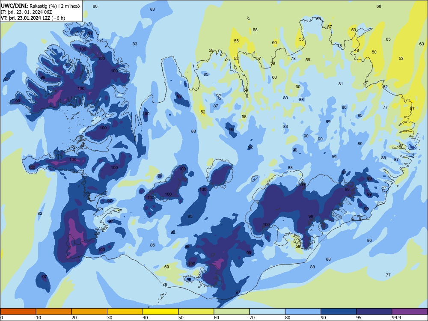This screenshot has width=428, height=321.
Task: Click the humidity value 89 on the map
Action: tap(360, 143)
